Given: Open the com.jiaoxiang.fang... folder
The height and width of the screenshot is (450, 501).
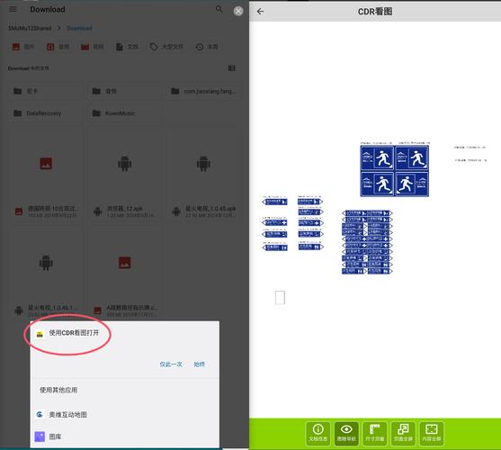Looking at the screenshot, I should click(x=203, y=91).
